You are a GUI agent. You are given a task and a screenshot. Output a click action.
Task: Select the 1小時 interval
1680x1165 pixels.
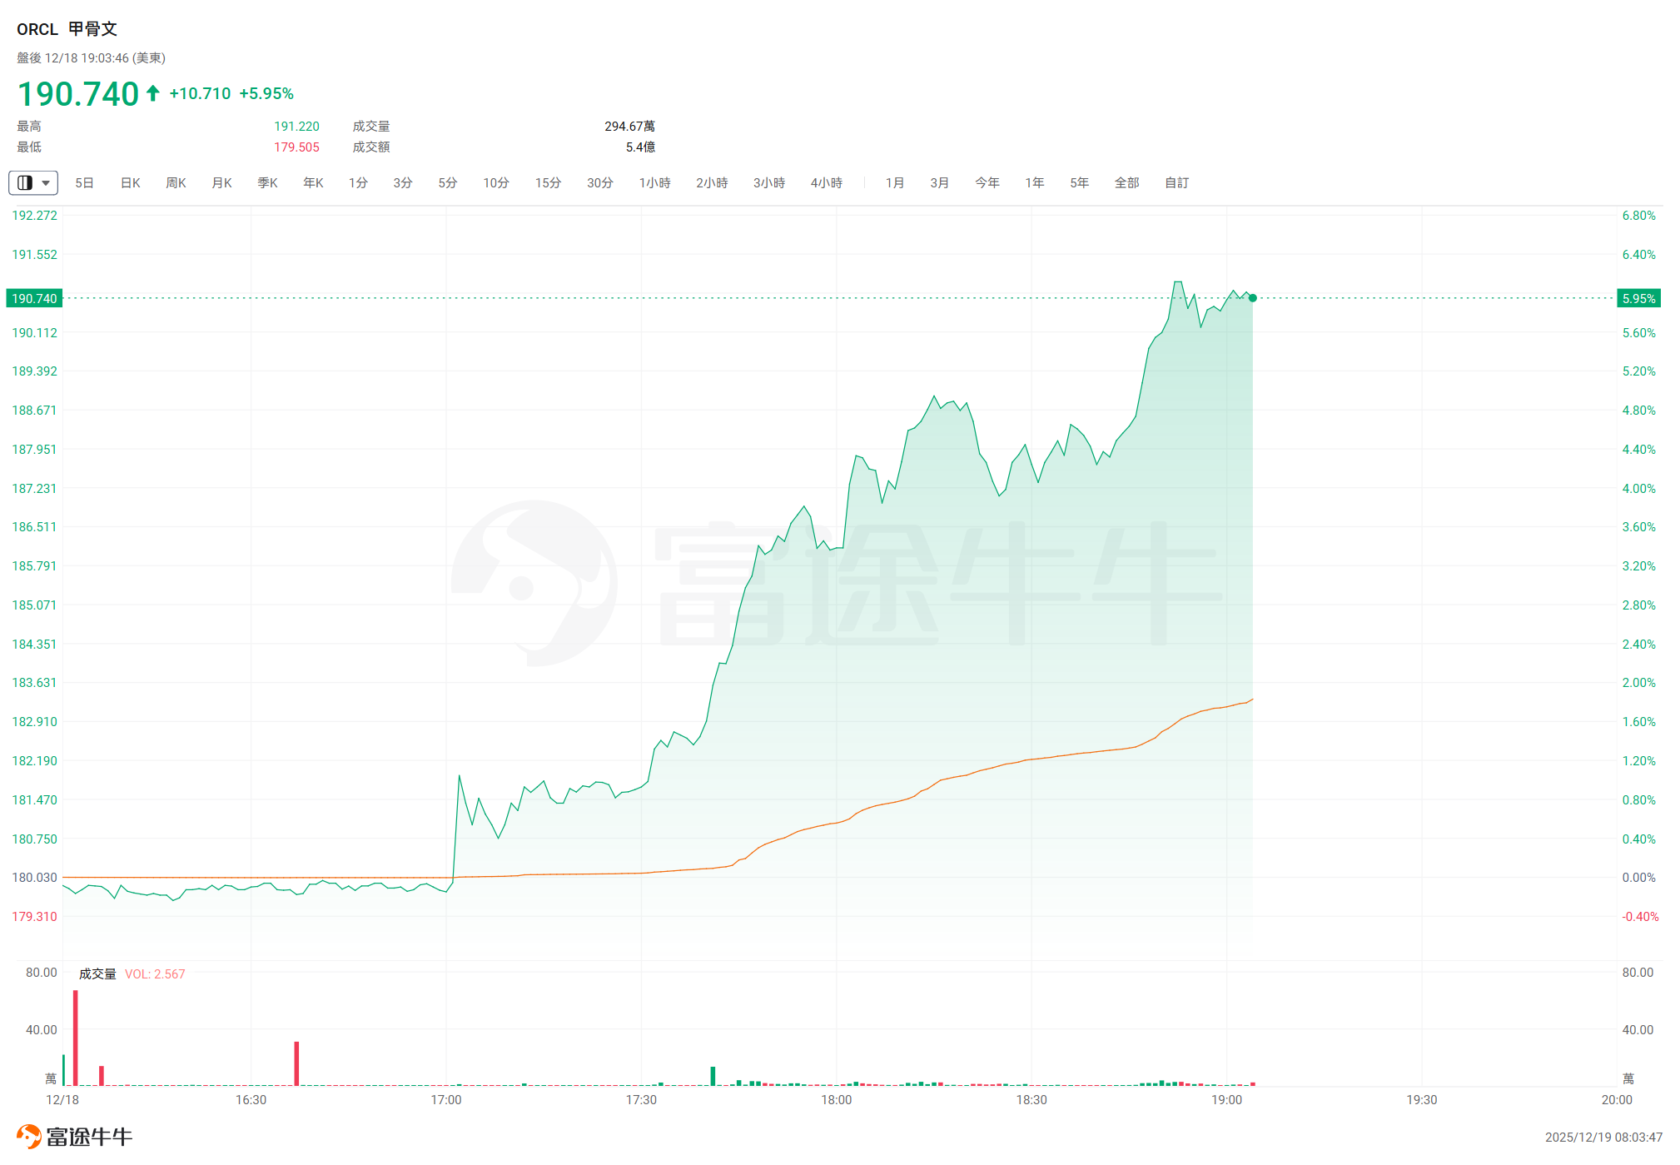coord(654,182)
